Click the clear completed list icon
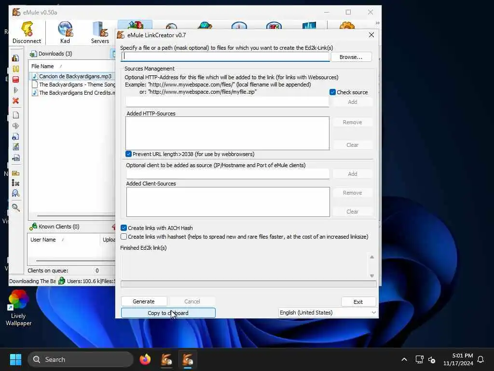494x371 pixels. (15, 183)
